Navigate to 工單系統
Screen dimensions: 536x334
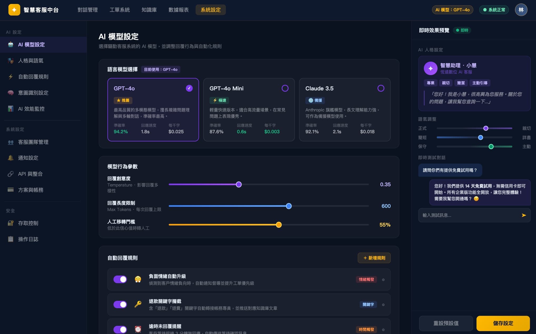click(x=120, y=10)
